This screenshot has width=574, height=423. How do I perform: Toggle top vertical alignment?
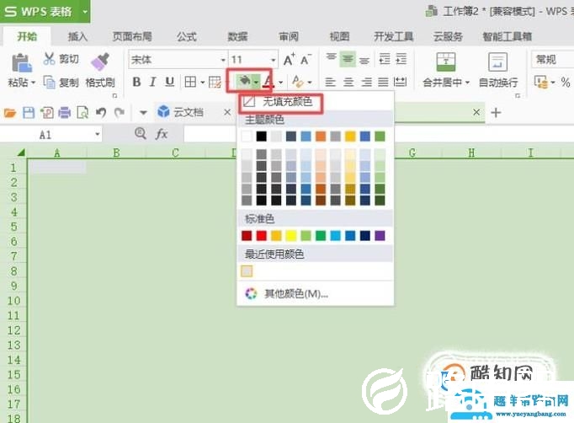[332, 59]
